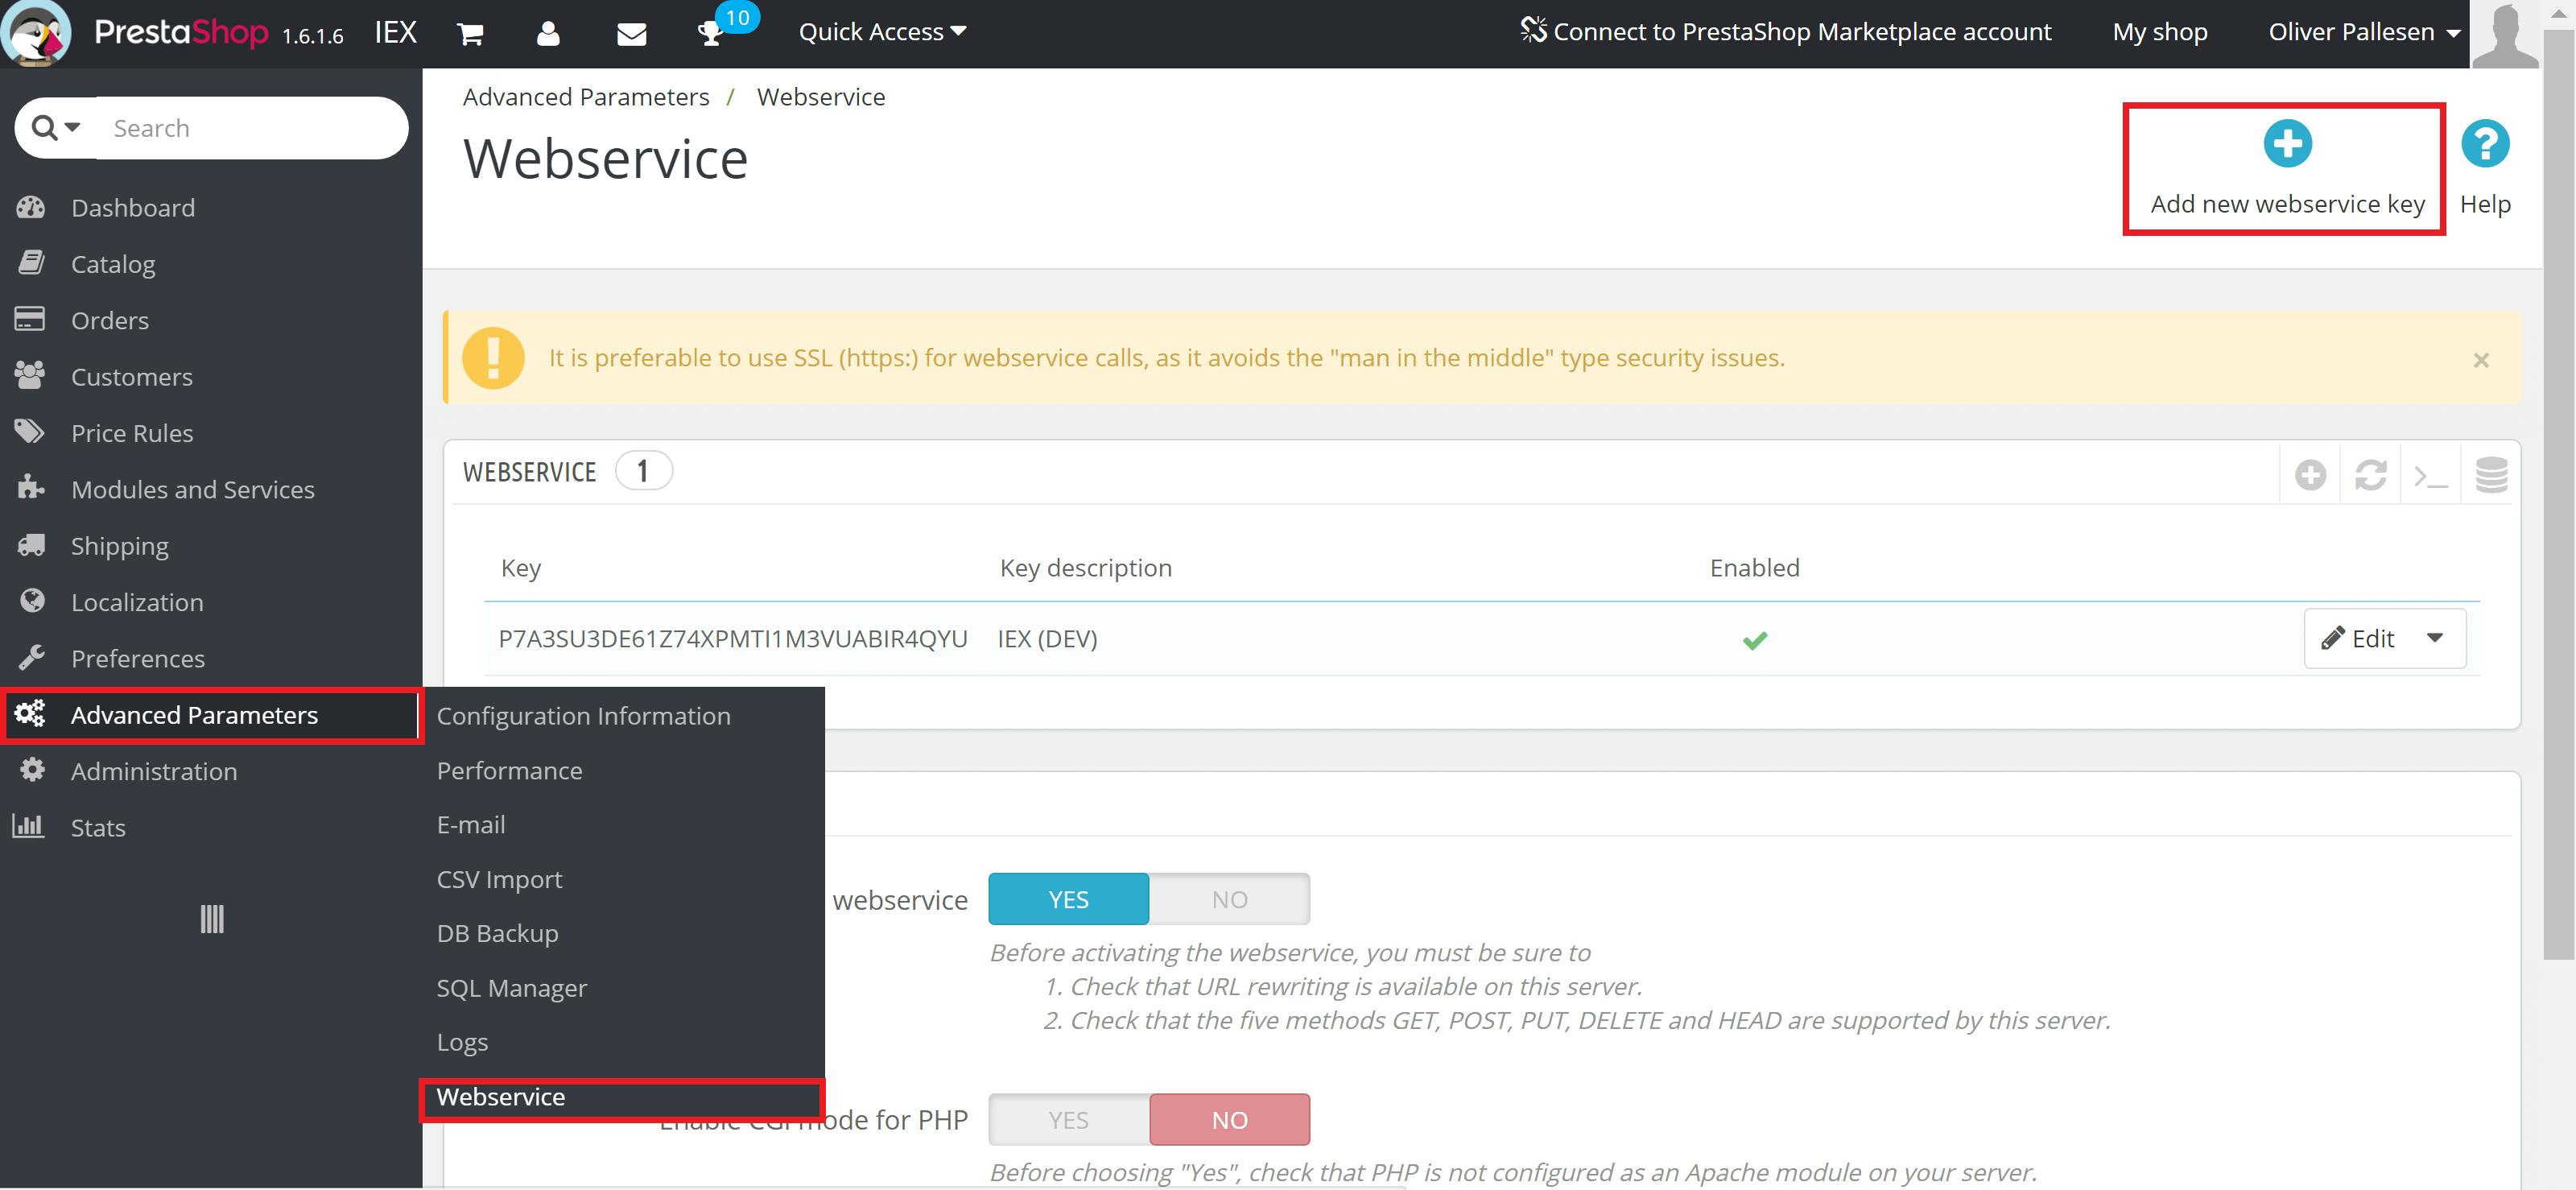Set Enable webservice to YES
The image size is (2576, 1190).
[1068, 899]
